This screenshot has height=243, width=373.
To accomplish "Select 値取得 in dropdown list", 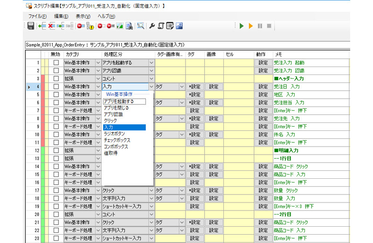I will tap(124, 153).
